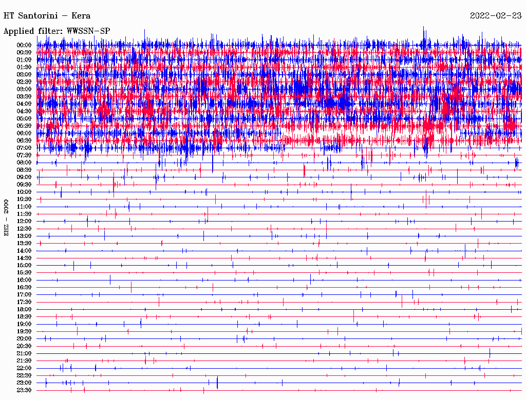Select the 23:00 time label
The width and height of the screenshot is (526, 400).
24,383
